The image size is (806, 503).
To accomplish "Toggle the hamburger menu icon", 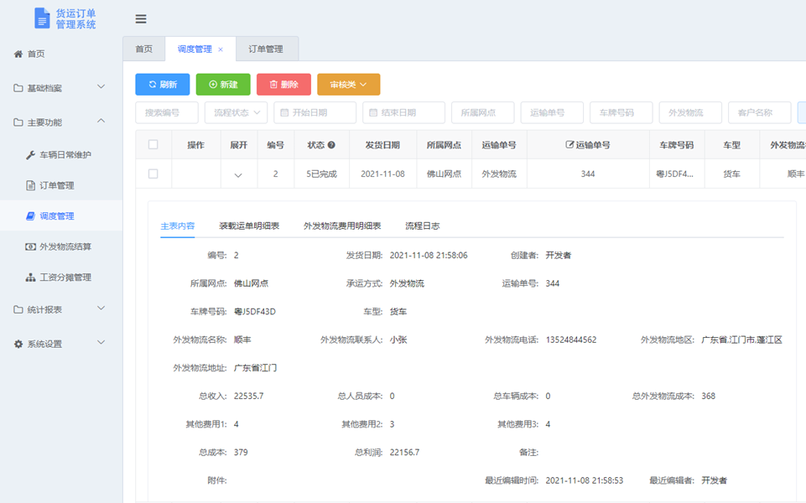I will click(x=141, y=19).
